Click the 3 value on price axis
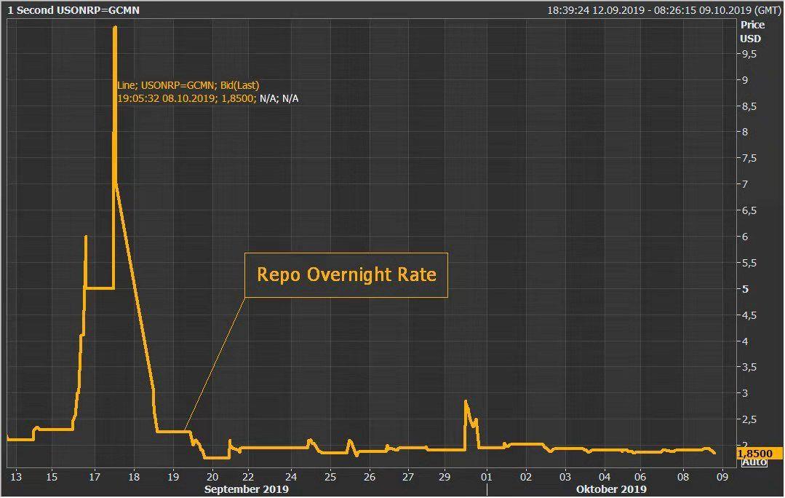 click(x=744, y=393)
